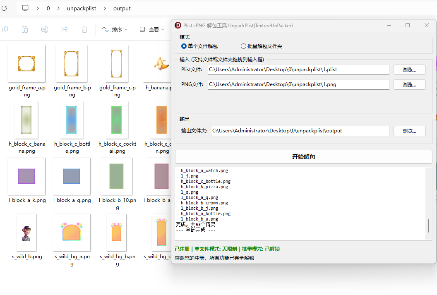Viewport: 437px width, 295px height.
Task: Select the 批量解包文件夹 mode
Action: click(x=243, y=46)
